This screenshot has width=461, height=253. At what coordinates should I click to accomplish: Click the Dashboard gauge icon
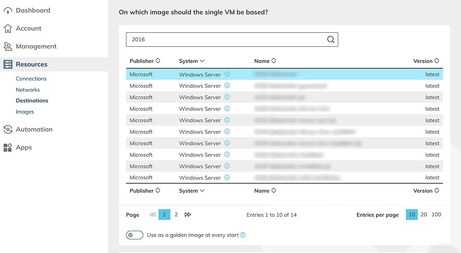point(8,10)
